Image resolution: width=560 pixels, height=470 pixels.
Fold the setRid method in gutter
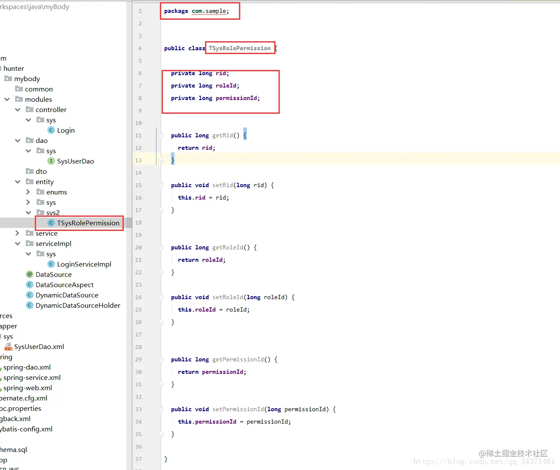tap(161, 185)
